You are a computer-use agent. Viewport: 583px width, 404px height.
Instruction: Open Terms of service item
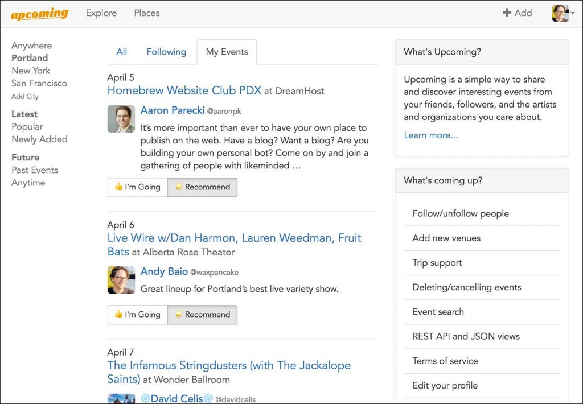[482, 361]
